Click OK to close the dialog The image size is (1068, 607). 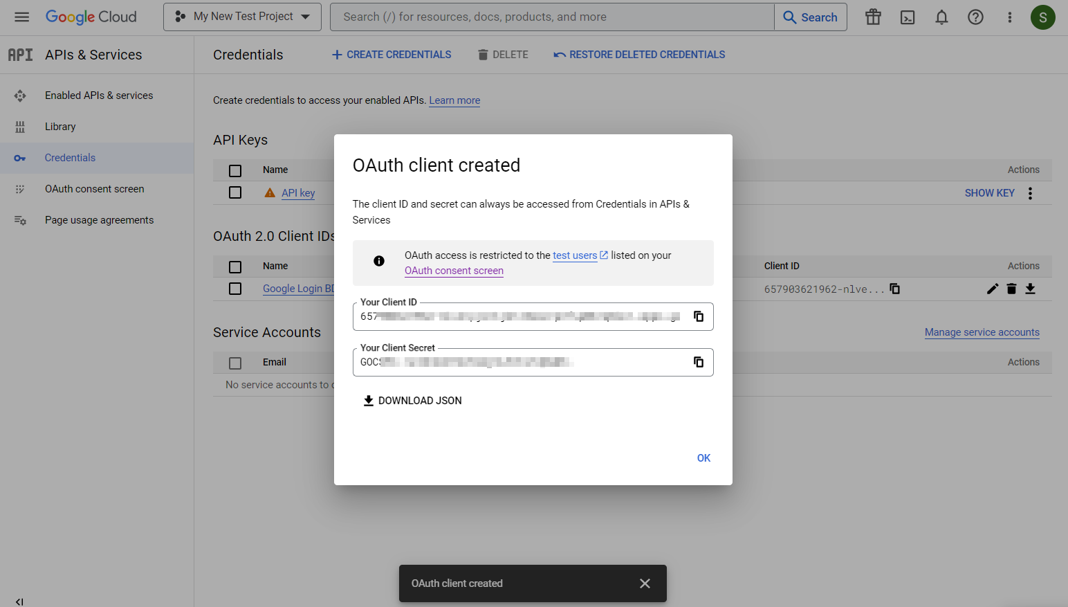click(703, 458)
